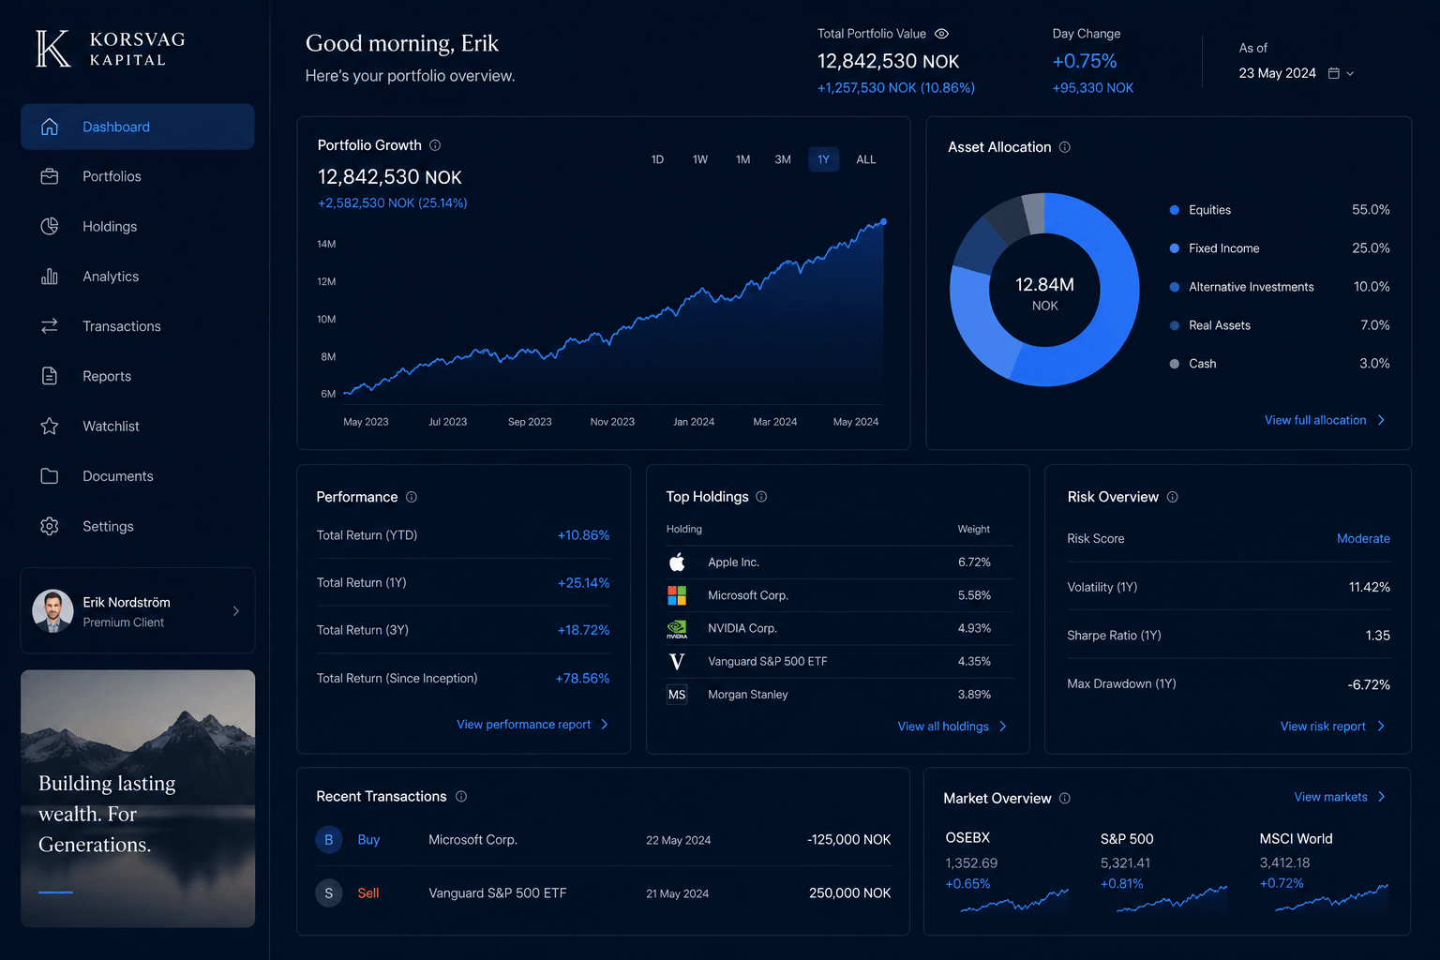Expand Erik Nordström profile chevron
1440x960 pixels.
point(236,611)
